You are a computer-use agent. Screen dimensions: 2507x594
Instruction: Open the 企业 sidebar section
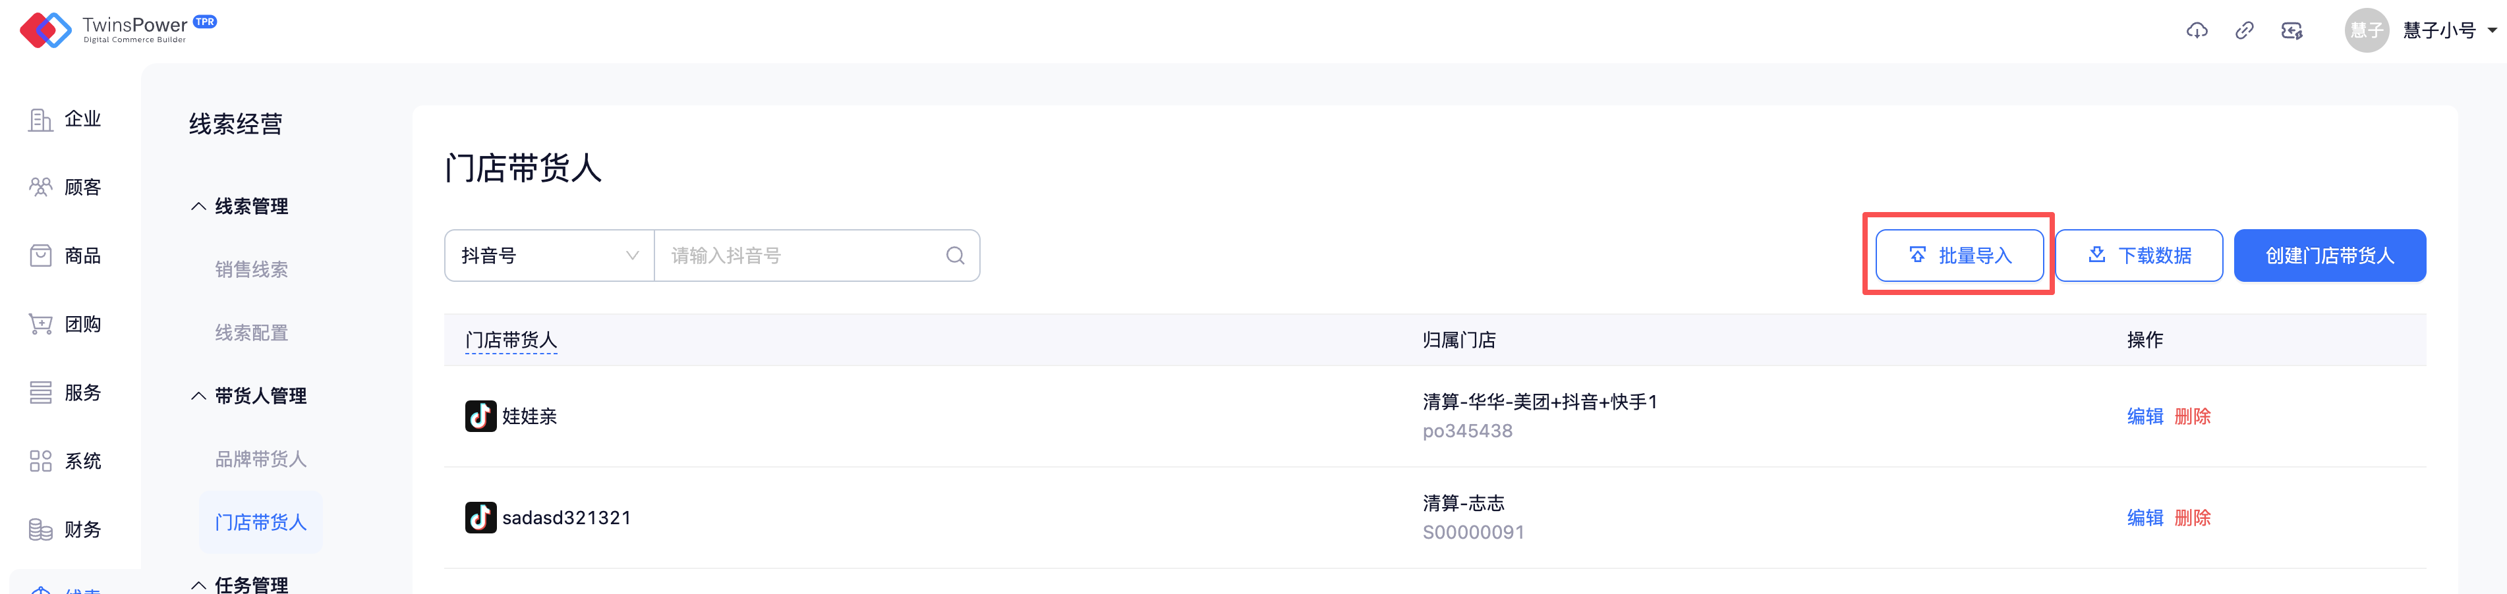pyautogui.click(x=65, y=120)
